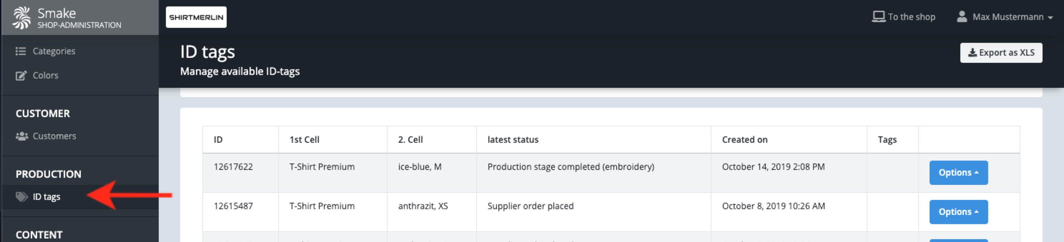Click the latest status column header
1064x242 pixels.
click(x=513, y=140)
